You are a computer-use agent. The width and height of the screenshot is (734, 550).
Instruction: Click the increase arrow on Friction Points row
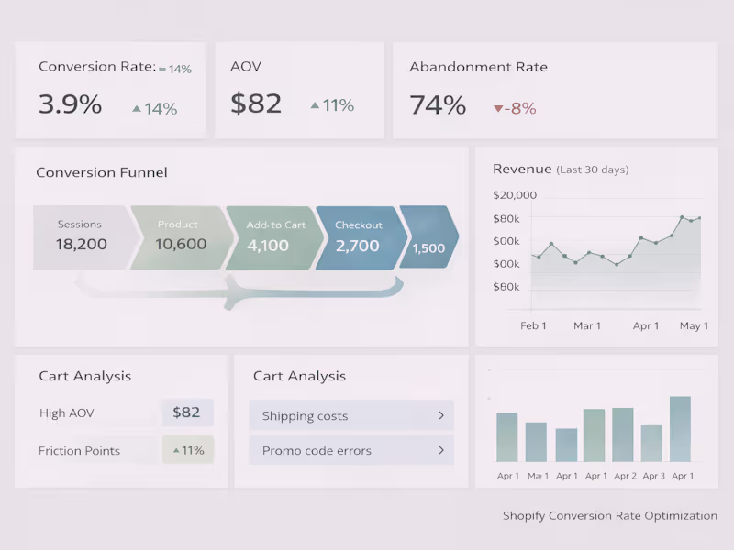tap(174, 449)
